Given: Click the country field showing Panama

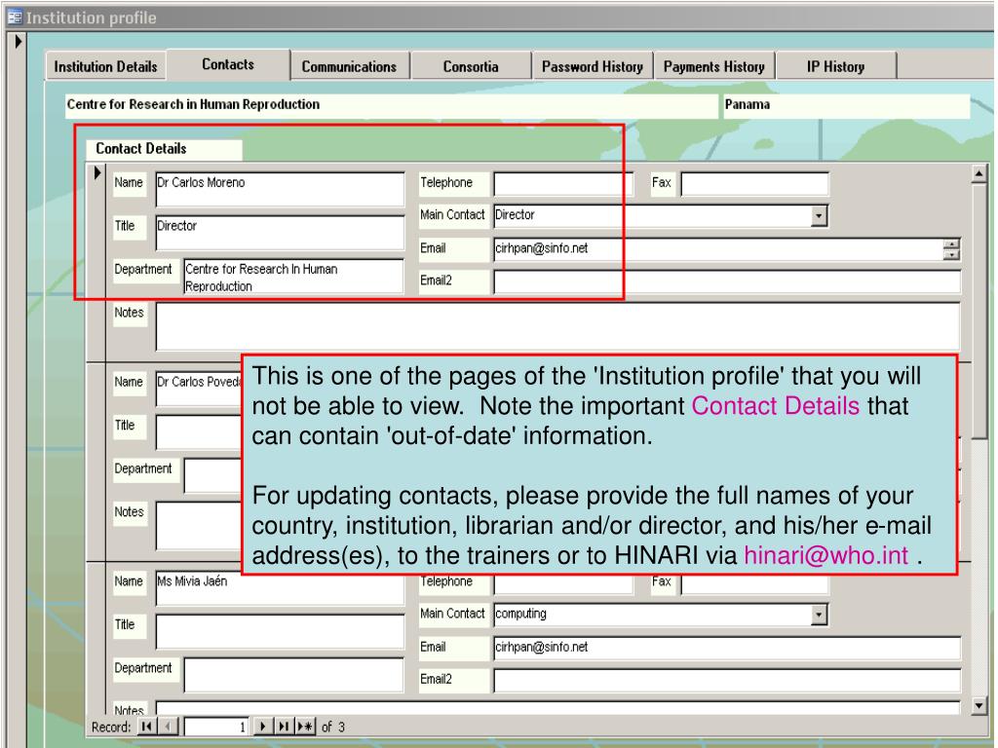Looking at the screenshot, I should (847, 105).
